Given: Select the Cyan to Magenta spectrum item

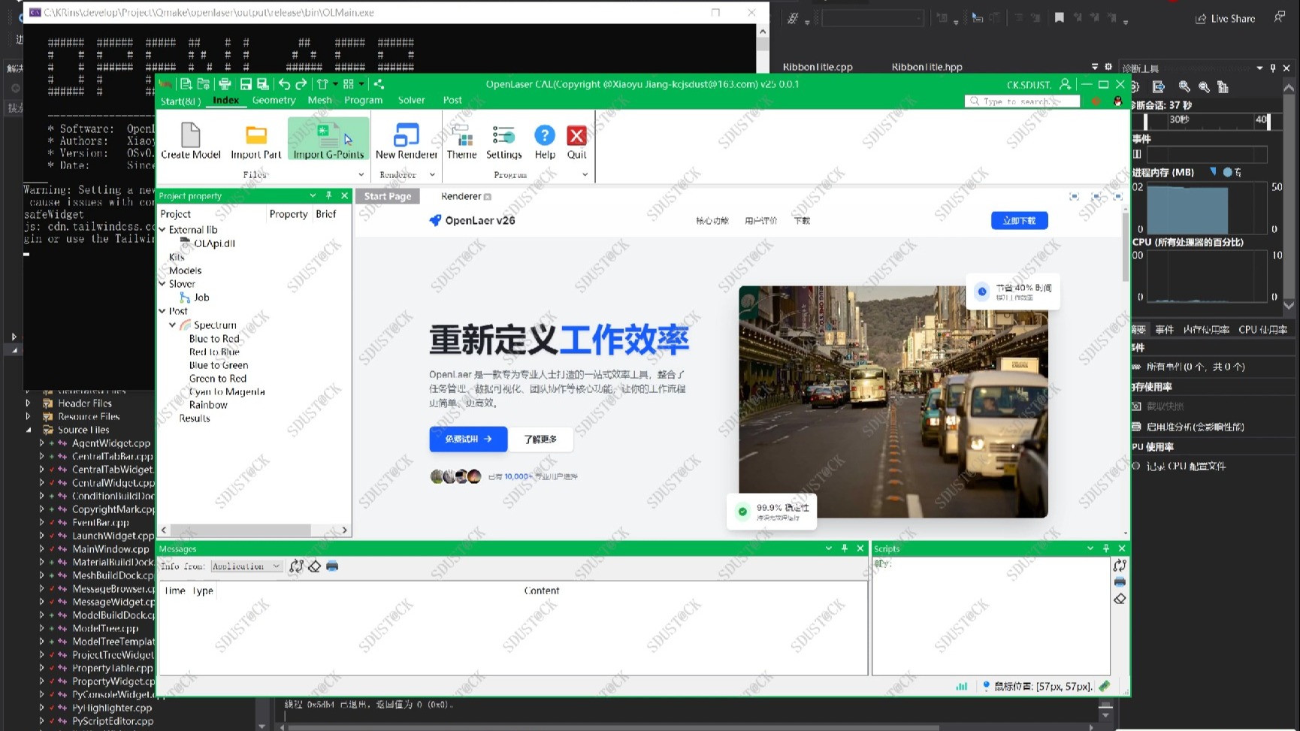Looking at the screenshot, I should tap(227, 391).
